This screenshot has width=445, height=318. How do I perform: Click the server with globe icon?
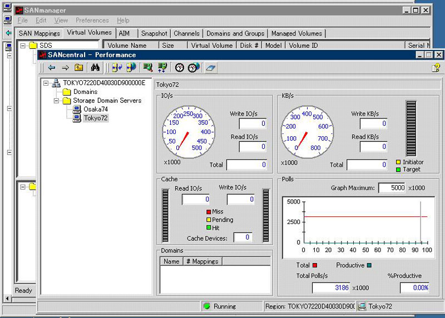131,67
